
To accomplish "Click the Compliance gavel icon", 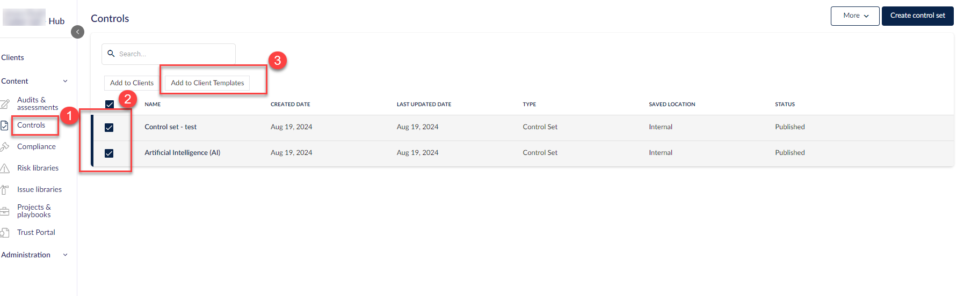I will [x=5, y=146].
